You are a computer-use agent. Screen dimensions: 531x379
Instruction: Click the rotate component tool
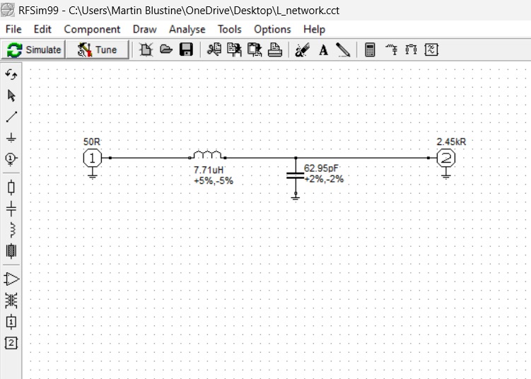pos(11,74)
